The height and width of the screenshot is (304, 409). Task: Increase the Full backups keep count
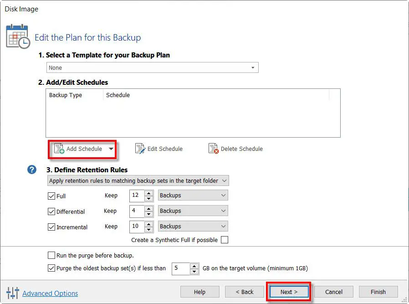[x=149, y=193]
